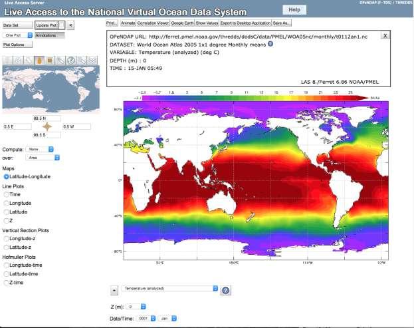The width and height of the screenshot is (414, 328).
Task: Click the round blue icon beside the variable dropdown
Action: tap(225, 290)
